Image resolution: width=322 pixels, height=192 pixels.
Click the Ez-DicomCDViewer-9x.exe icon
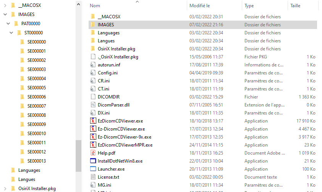coord(93,137)
